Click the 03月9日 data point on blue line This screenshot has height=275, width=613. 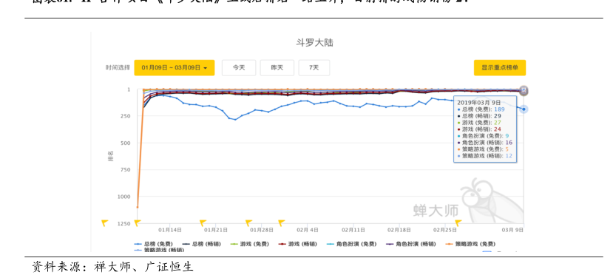coord(524,109)
